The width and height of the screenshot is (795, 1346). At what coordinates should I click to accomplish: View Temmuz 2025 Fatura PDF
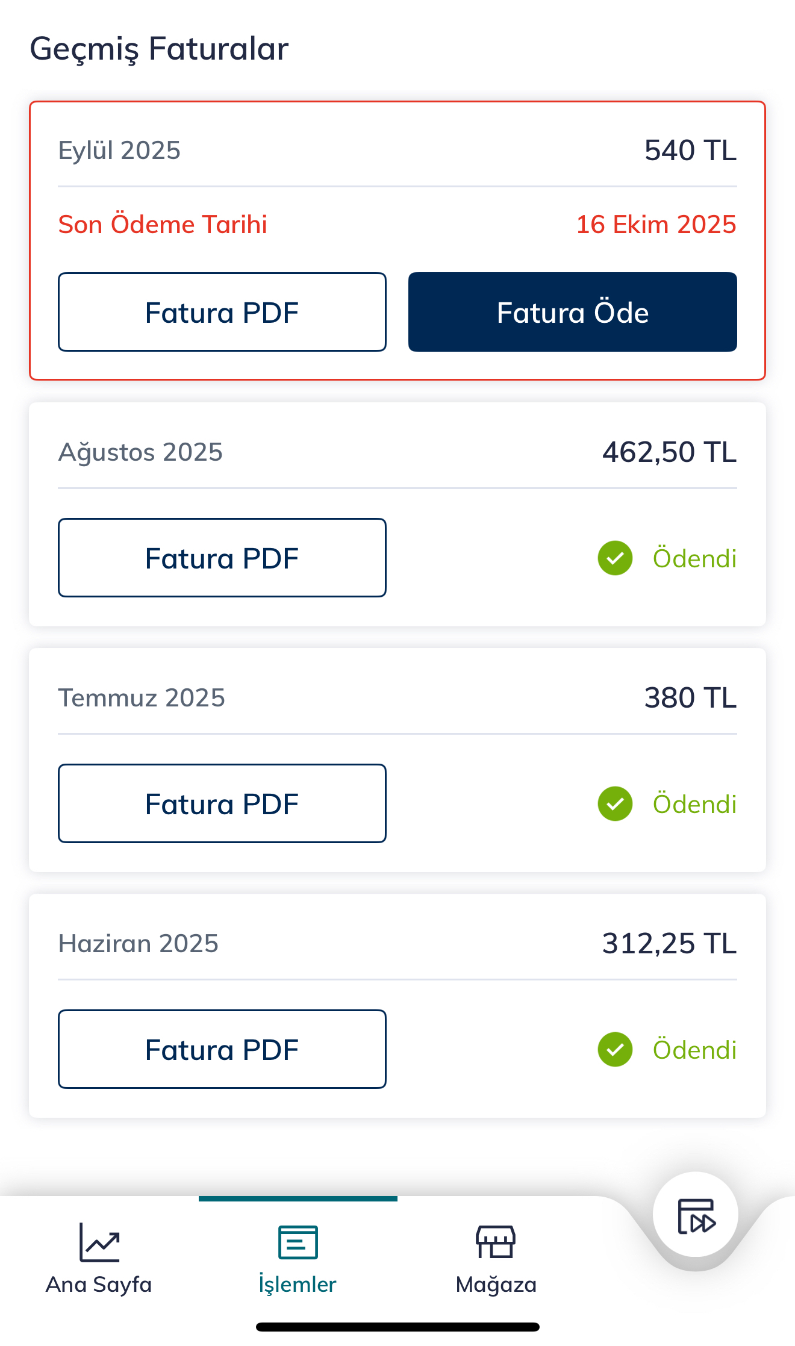tap(222, 803)
